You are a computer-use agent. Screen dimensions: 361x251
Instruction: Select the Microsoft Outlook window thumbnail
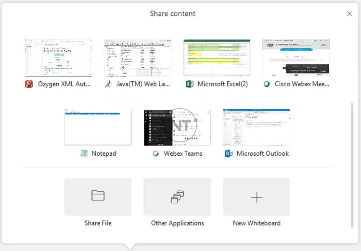(257, 127)
